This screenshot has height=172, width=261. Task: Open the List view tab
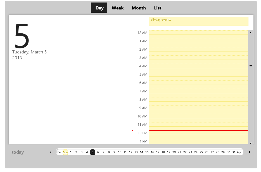(x=158, y=8)
